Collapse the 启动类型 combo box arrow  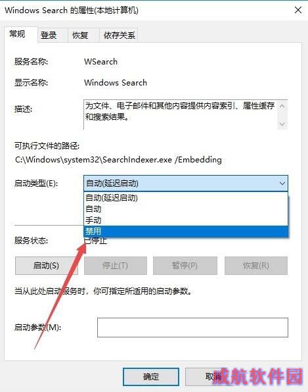tap(282, 184)
